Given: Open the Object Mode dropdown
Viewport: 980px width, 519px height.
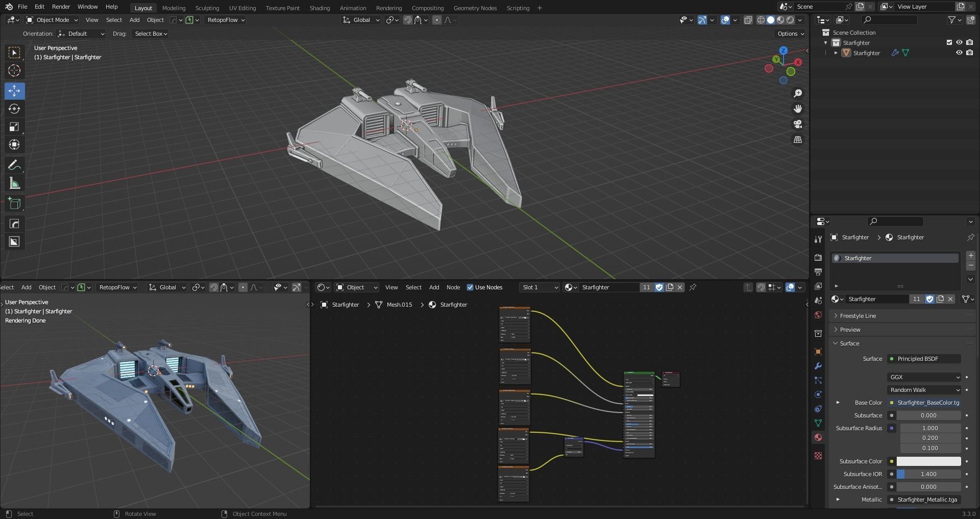Looking at the screenshot, I should tap(52, 20).
